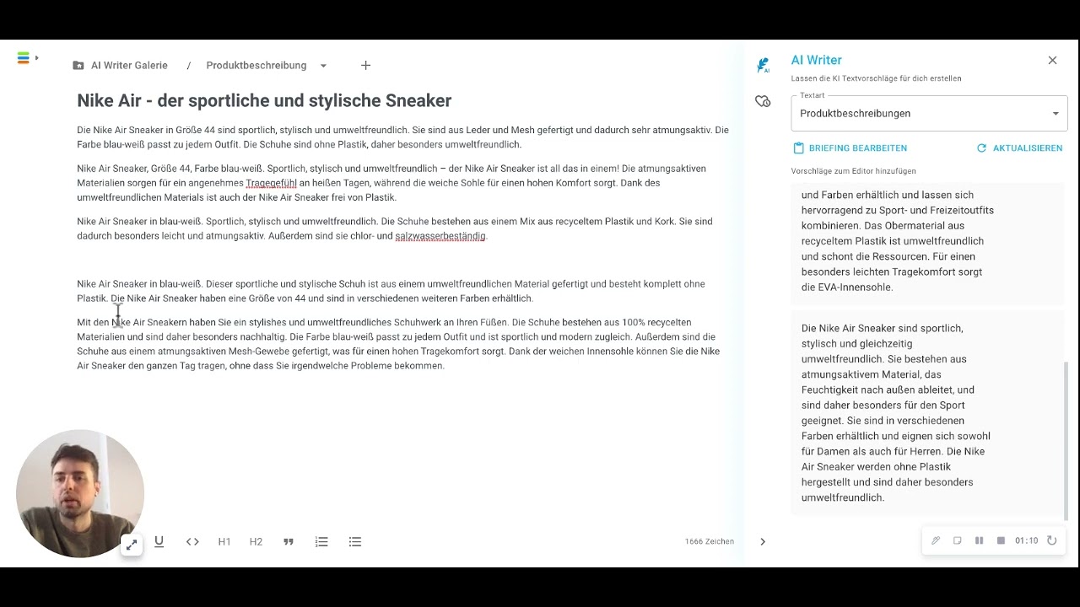Click the recording timer 01:10
Screen dimensions: 1080x607
tap(1027, 540)
